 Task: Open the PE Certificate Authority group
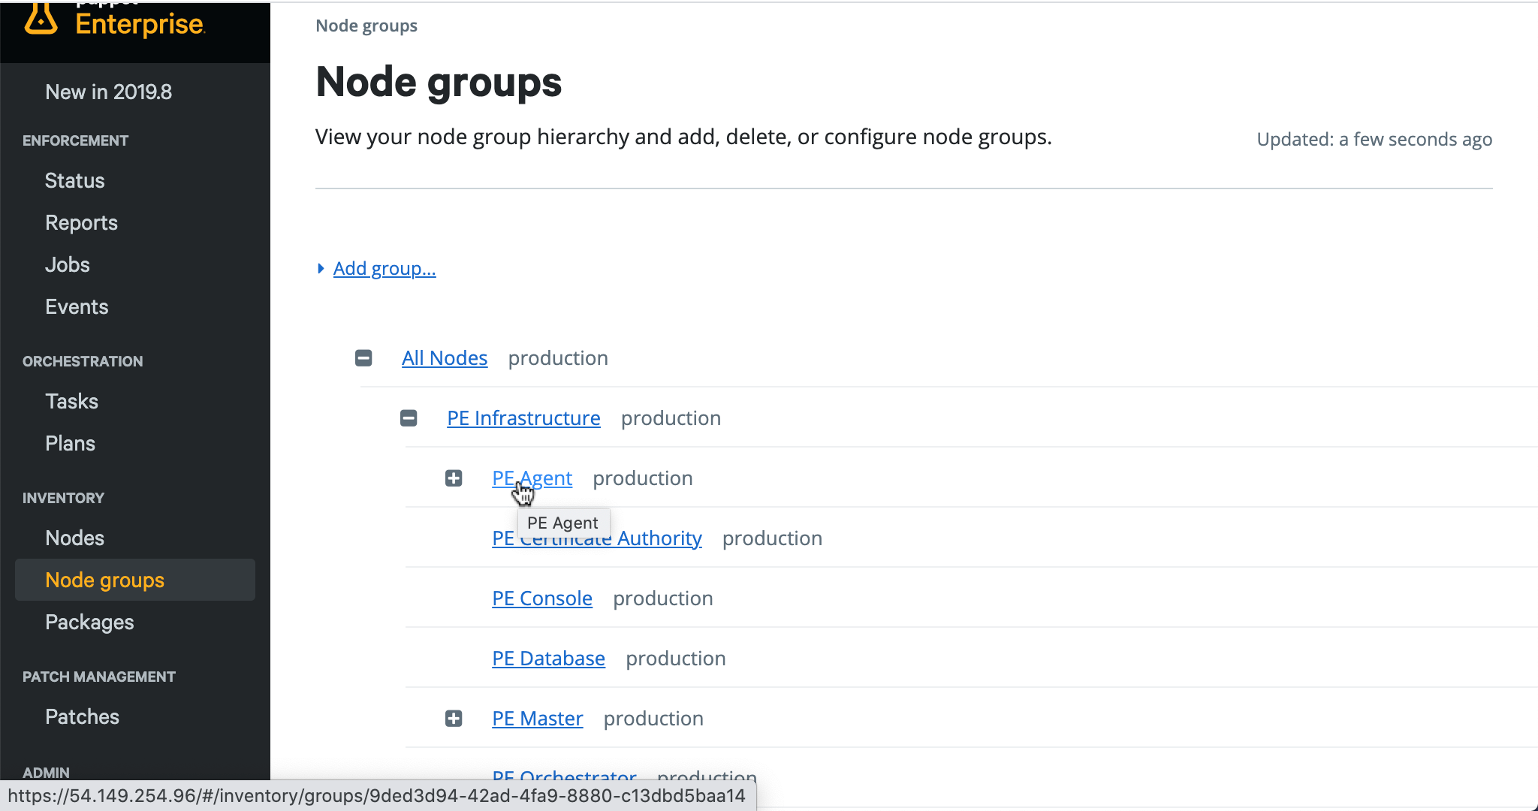pyautogui.click(x=597, y=538)
